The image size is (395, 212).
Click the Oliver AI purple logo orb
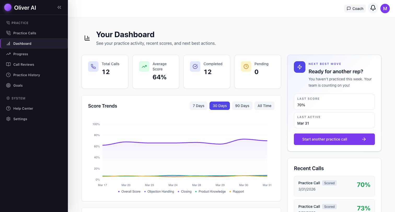point(8,7)
